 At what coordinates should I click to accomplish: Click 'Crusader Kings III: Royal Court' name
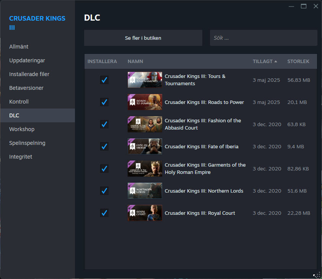(x=200, y=213)
